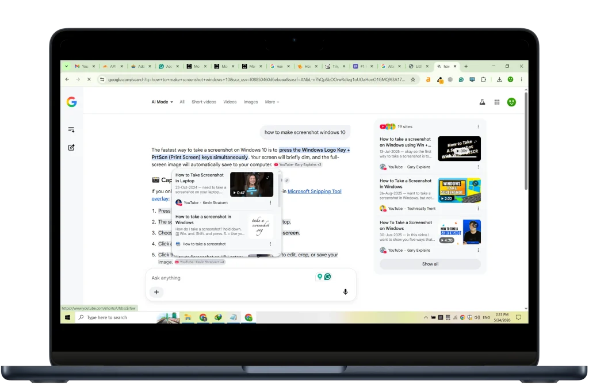
Task: Click the take-a-screenshot.org thumbnail
Action: (261, 226)
